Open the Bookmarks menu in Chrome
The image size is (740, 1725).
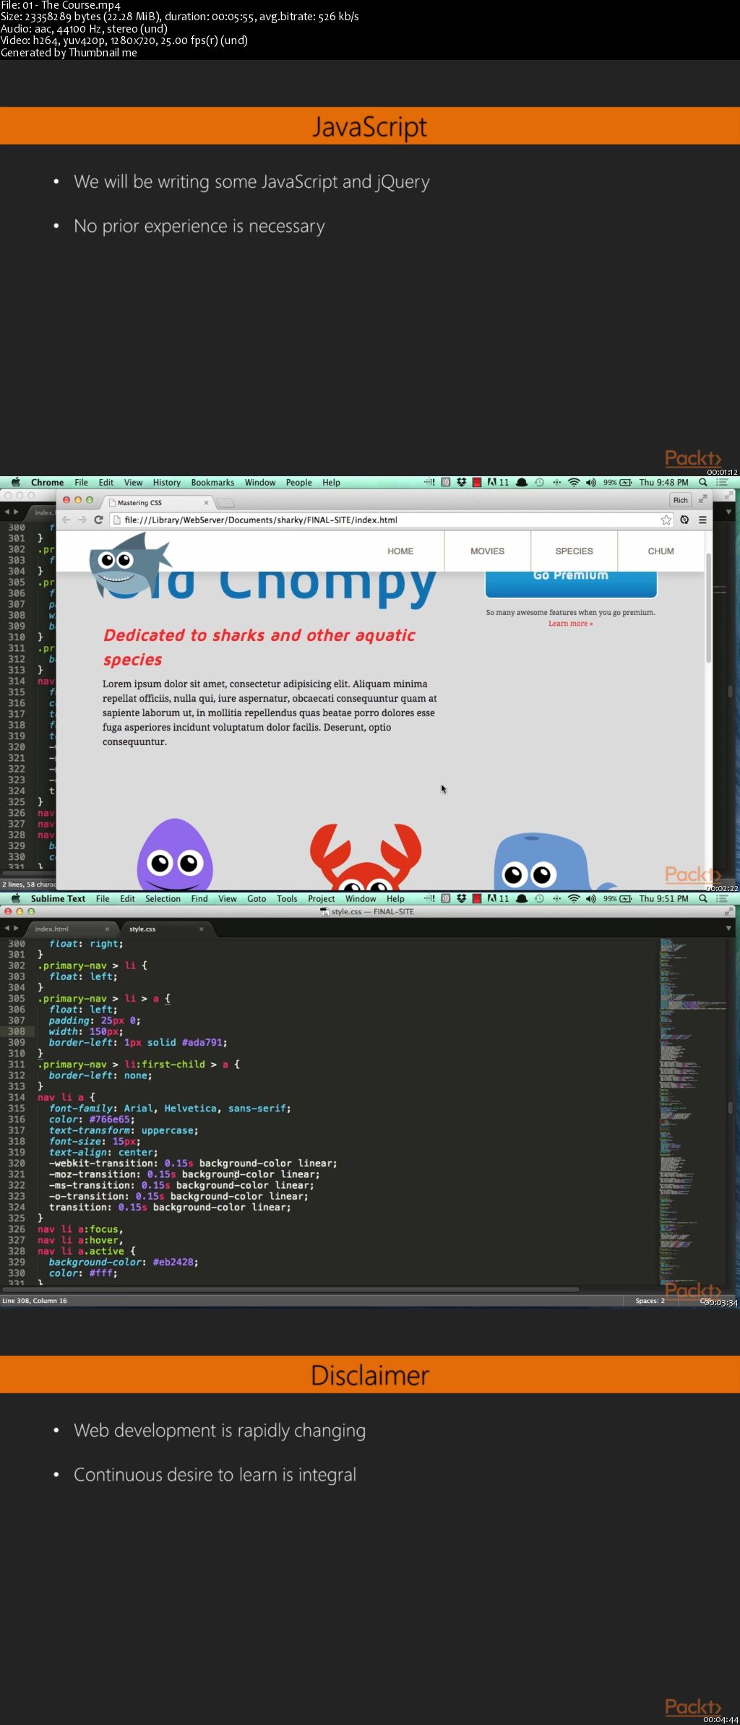212,482
